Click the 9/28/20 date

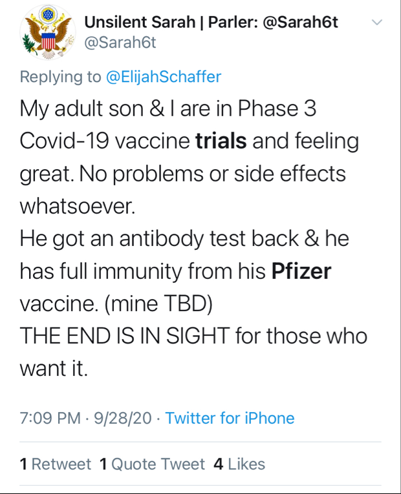pyautogui.click(x=123, y=418)
